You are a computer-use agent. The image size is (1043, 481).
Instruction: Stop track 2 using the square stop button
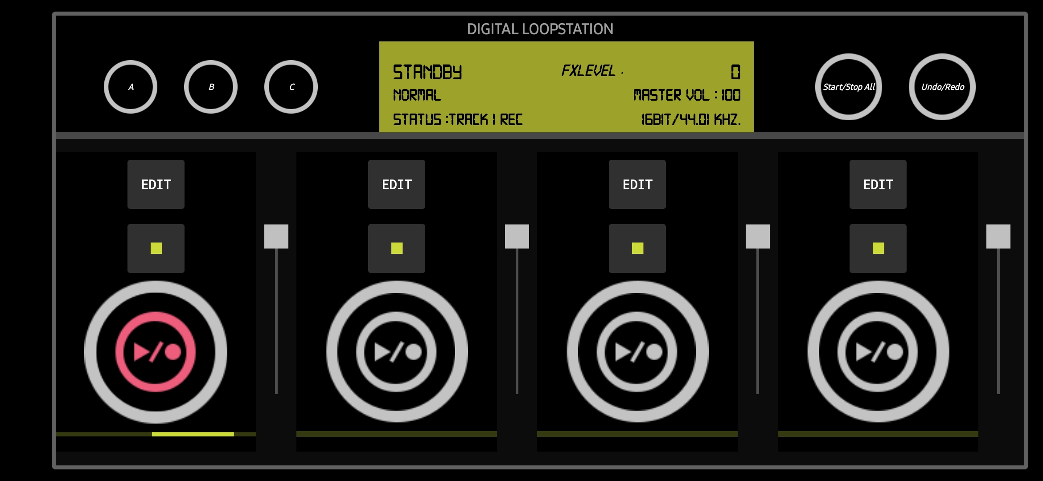(397, 249)
